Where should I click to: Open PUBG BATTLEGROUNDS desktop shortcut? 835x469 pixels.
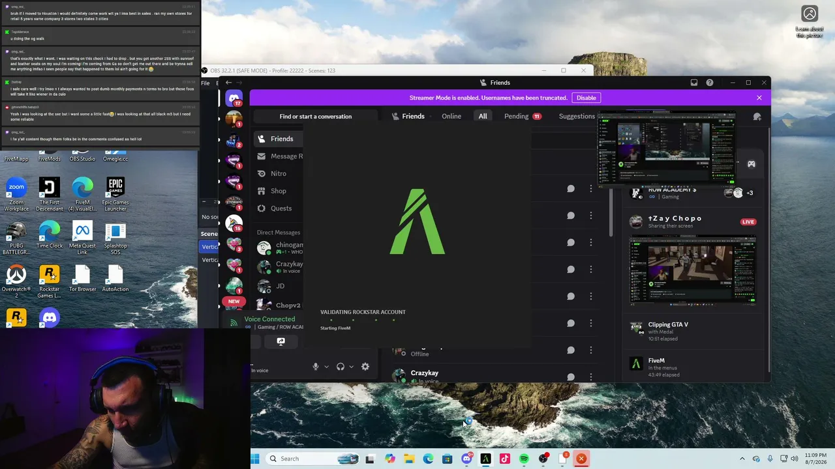tap(16, 238)
